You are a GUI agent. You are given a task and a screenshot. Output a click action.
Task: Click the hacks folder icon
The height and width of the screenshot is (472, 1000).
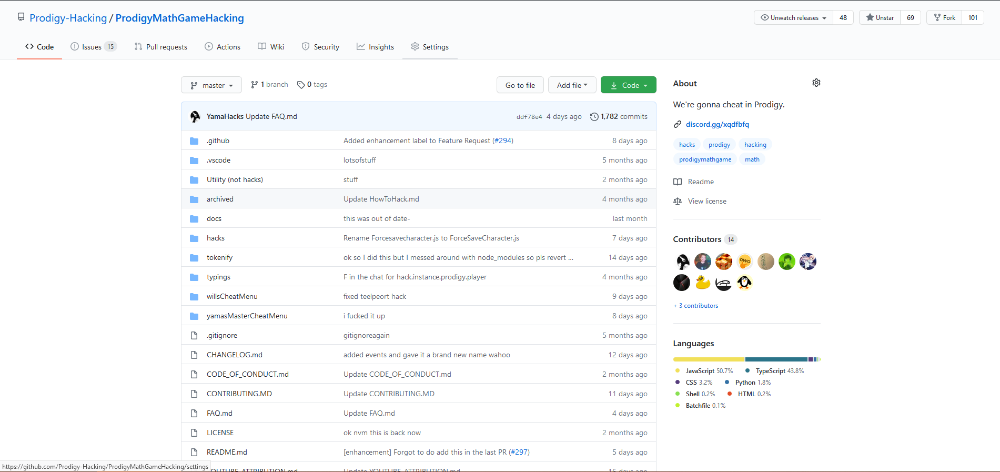(x=194, y=238)
